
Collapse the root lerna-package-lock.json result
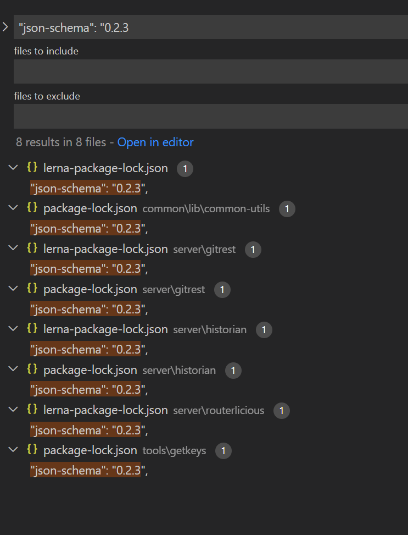[x=13, y=168]
